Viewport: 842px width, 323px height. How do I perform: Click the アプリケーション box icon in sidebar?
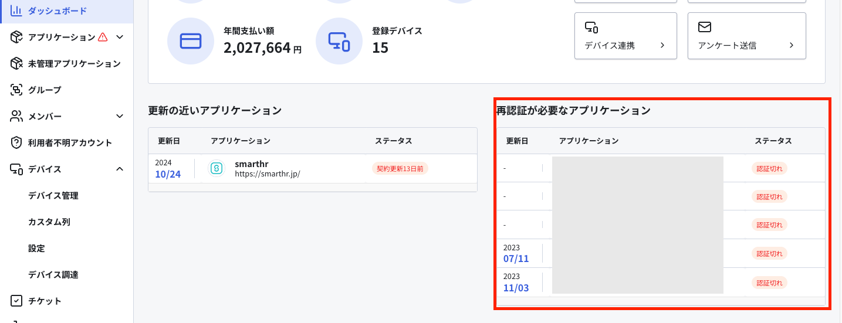(x=16, y=37)
